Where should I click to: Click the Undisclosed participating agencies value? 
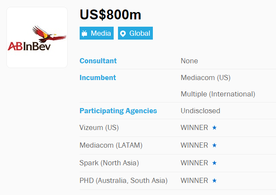click(201, 111)
